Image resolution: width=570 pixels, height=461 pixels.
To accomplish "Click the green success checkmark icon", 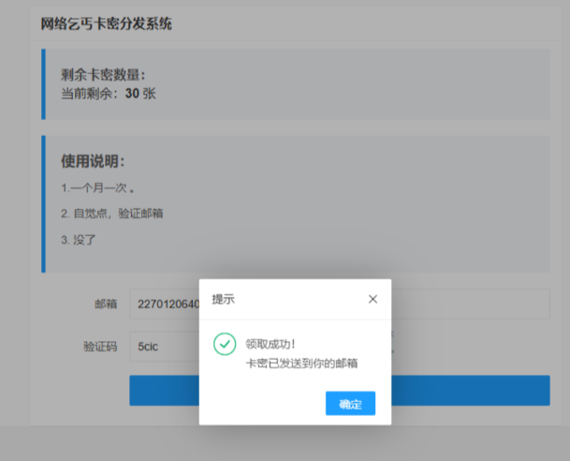I will pyautogui.click(x=225, y=344).
